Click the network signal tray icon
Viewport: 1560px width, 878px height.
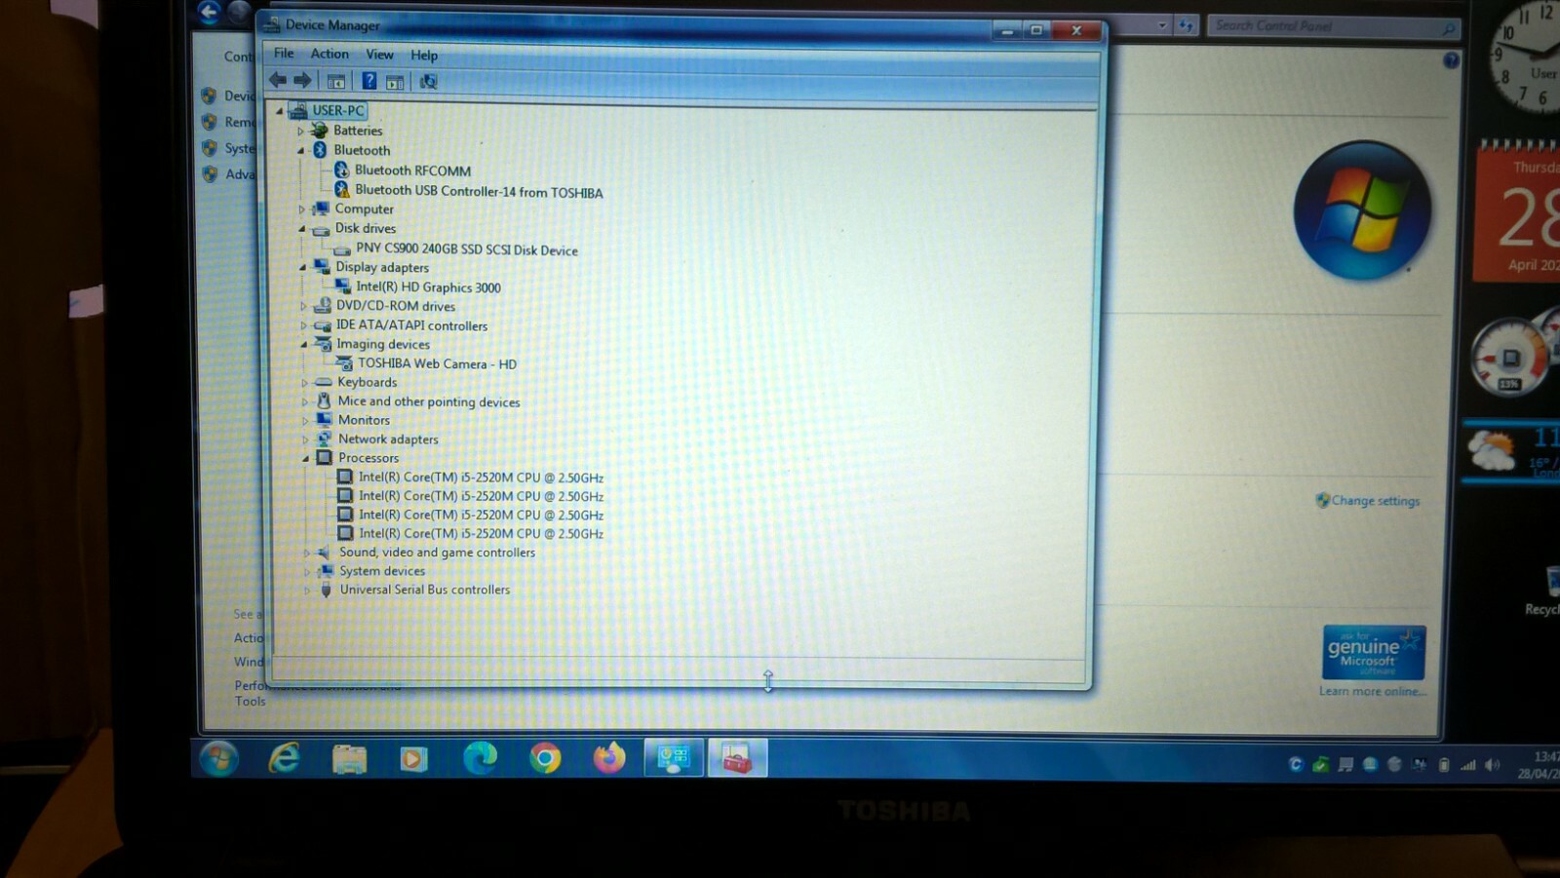coord(1467,765)
